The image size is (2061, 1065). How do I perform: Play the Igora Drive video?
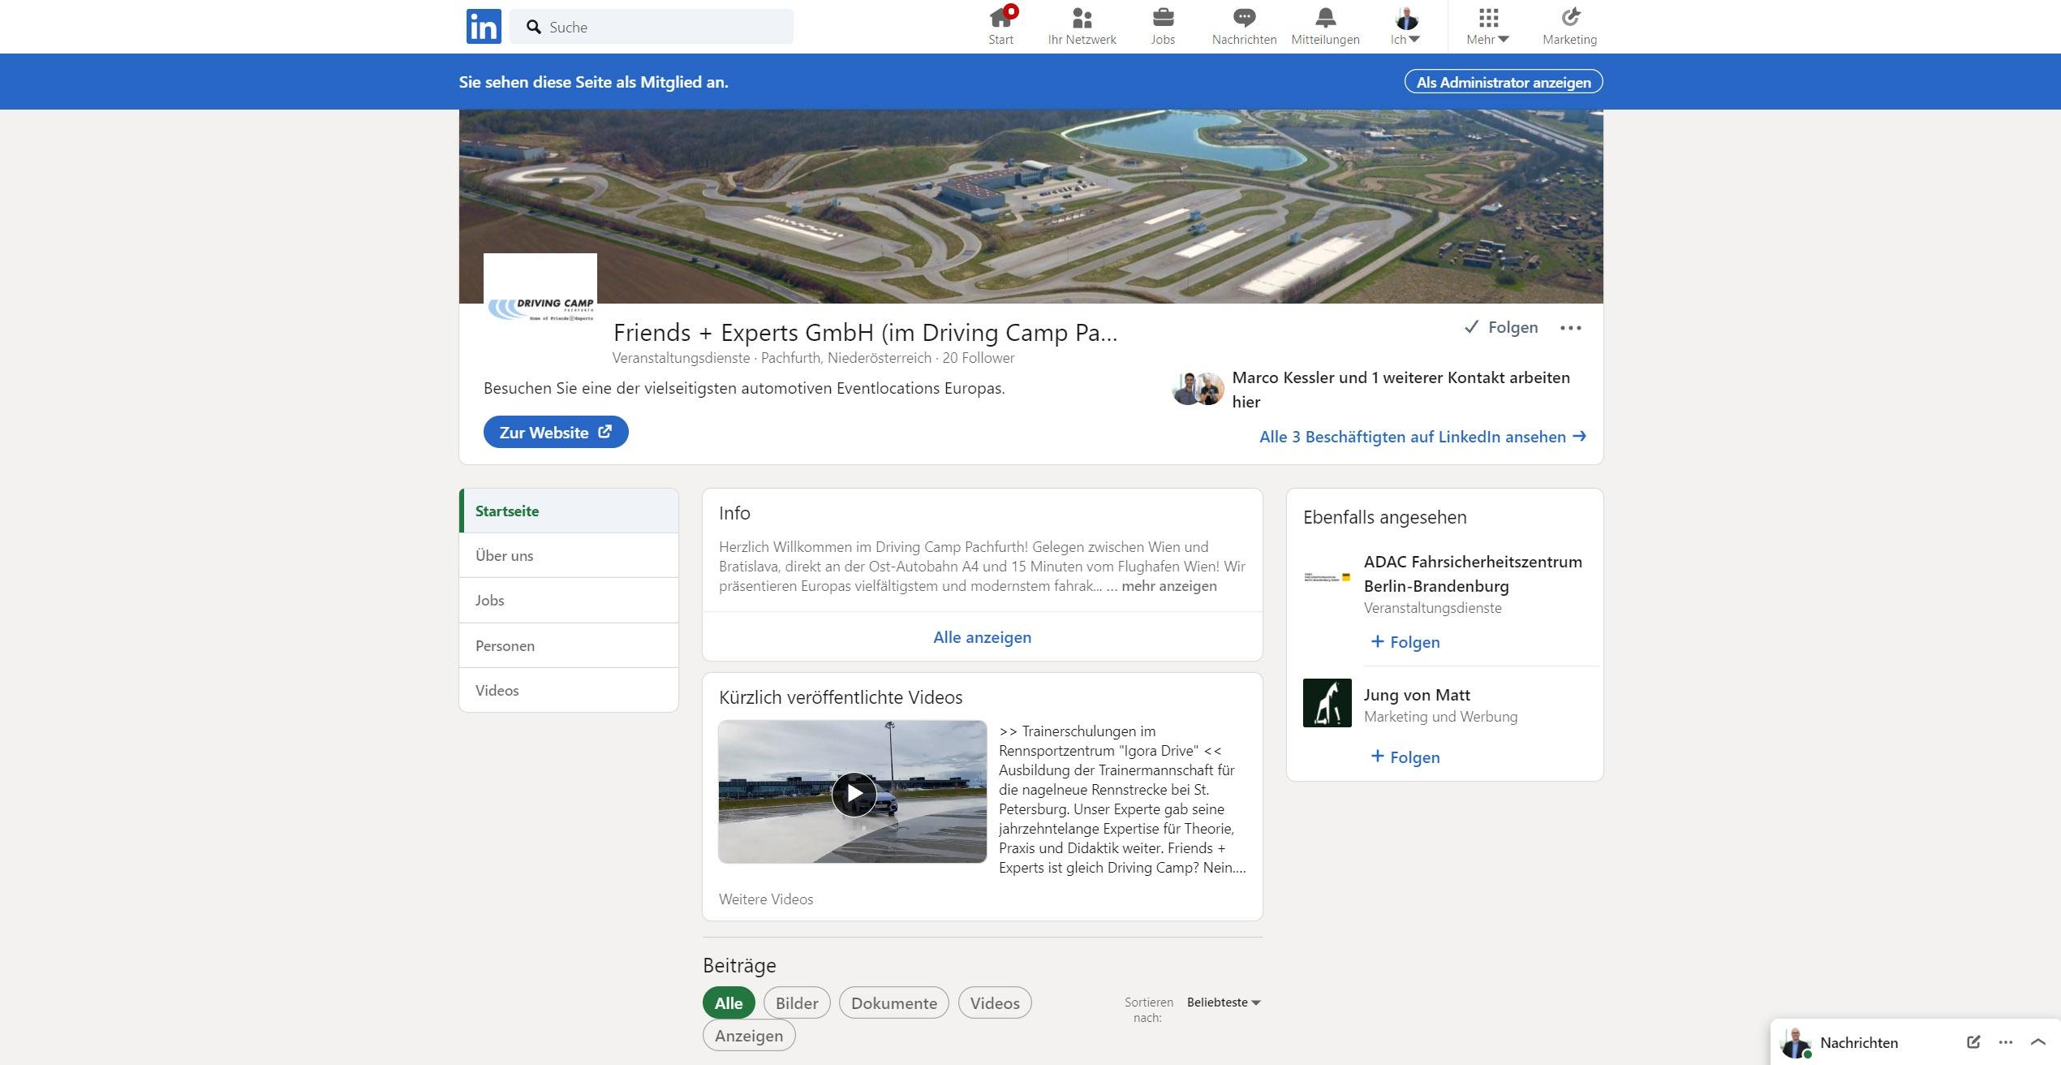click(x=853, y=792)
